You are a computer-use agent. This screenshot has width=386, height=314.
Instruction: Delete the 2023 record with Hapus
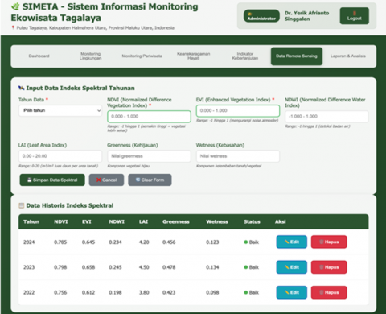click(x=329, y=267)
